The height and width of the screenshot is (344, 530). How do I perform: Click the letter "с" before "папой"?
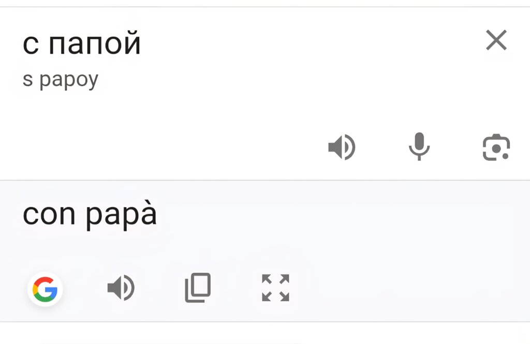tap(31, 45)
